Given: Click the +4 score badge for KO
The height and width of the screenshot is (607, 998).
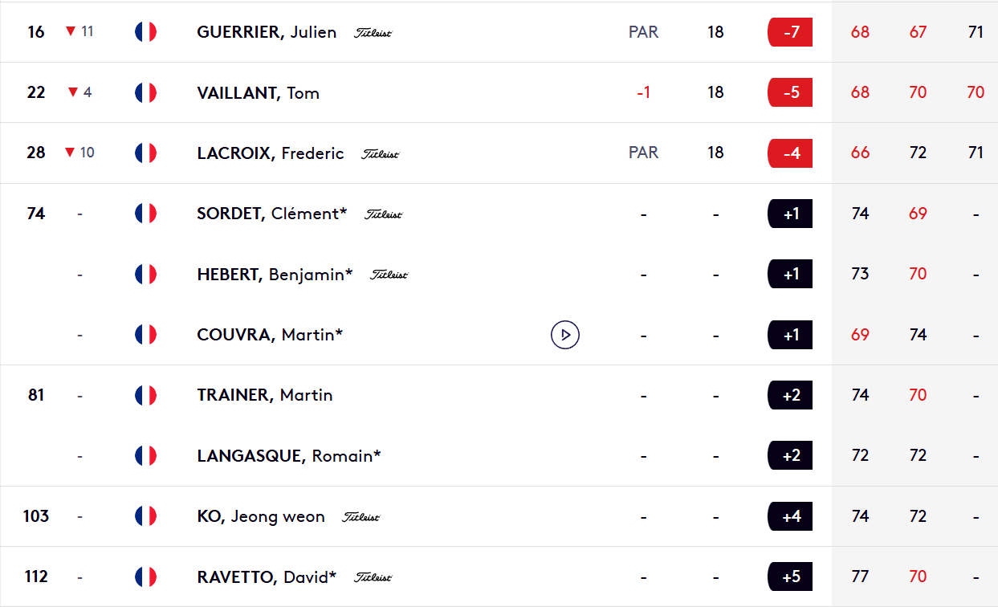Looking at the screenshot, I should 790,516.
